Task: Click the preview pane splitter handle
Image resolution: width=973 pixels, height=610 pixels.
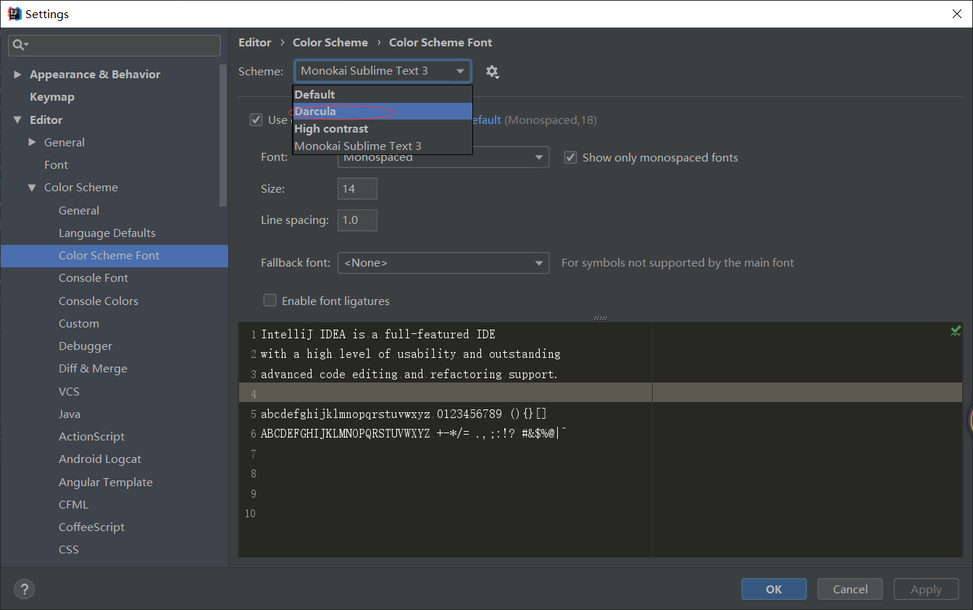Action: coord(600,318)
